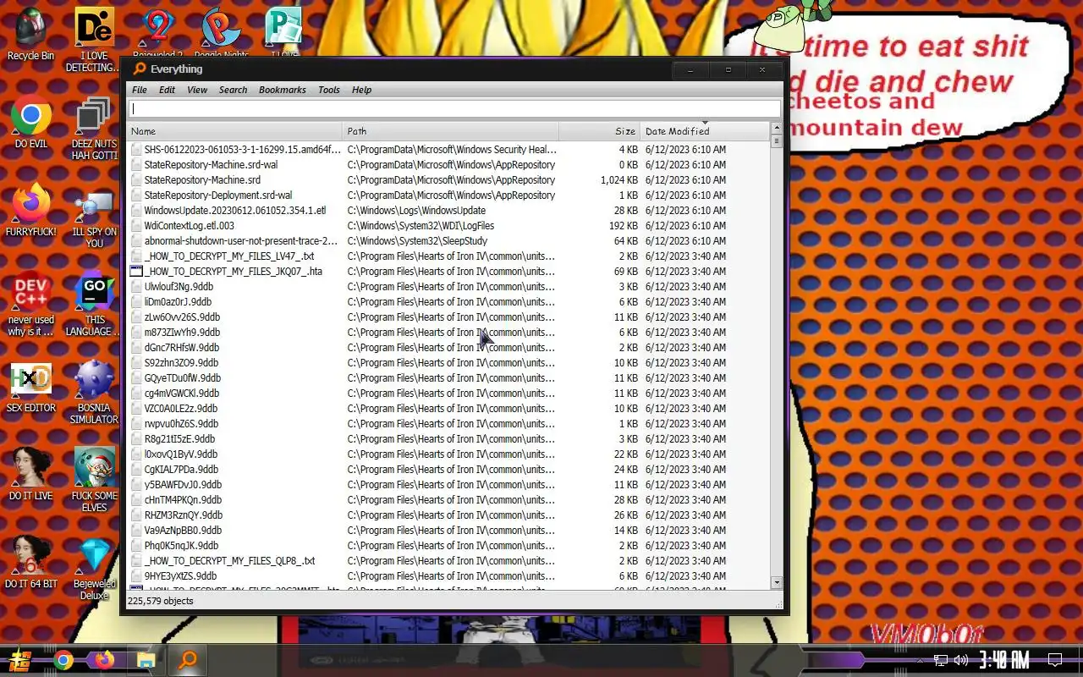The width and height of the screenshot is (1083, 677).
Task: Open the FURRYFUCK! Firefox desktop icon
Action: click(x=30, y=210)
